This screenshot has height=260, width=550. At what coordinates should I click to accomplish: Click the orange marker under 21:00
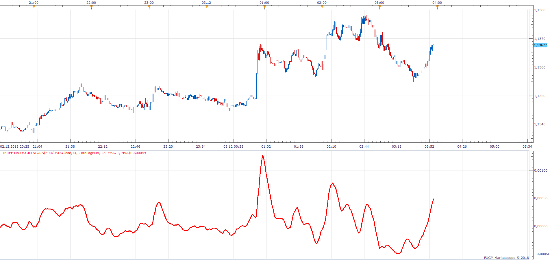click(34, 7)
